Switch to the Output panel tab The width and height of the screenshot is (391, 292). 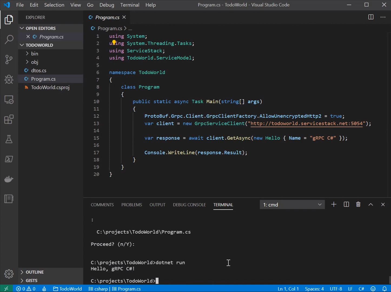(157, 205)
